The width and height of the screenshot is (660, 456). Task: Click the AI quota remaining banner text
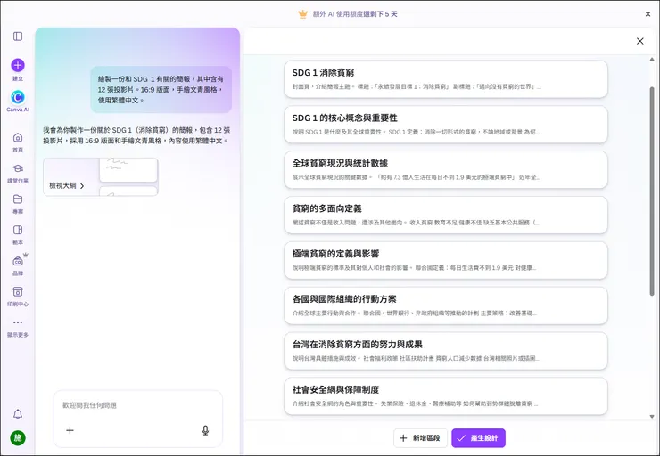(355, 14)
